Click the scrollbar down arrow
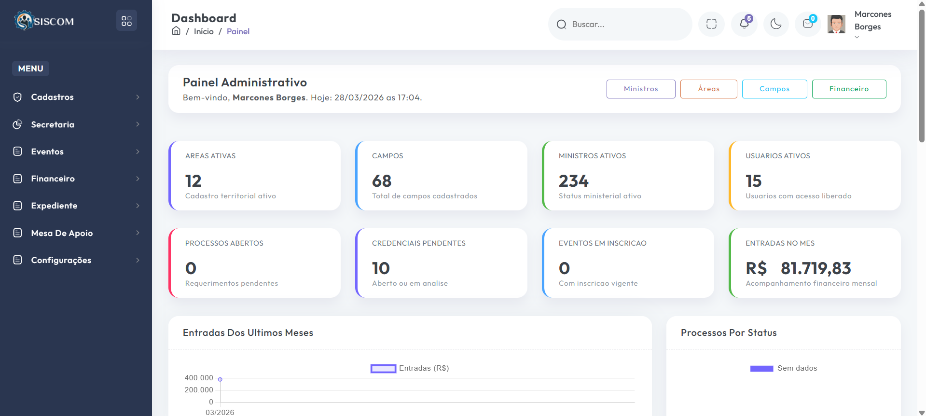The width and height of the screenshot is (926, 416). 922,413
